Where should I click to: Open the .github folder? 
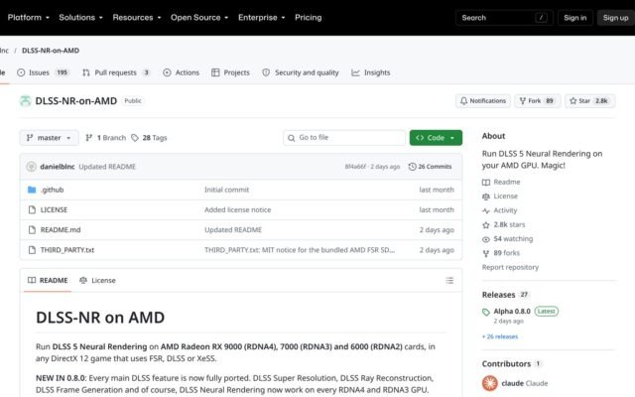tap(52, 190)
